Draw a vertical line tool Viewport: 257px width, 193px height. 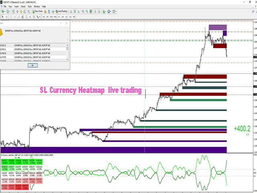pos(11,17)
